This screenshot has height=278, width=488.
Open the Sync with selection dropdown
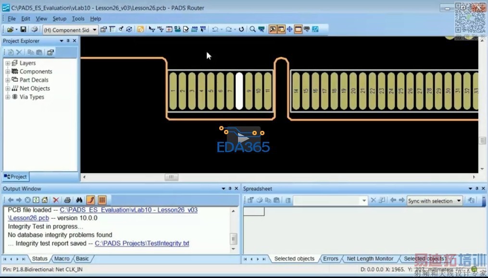[435, 201]
